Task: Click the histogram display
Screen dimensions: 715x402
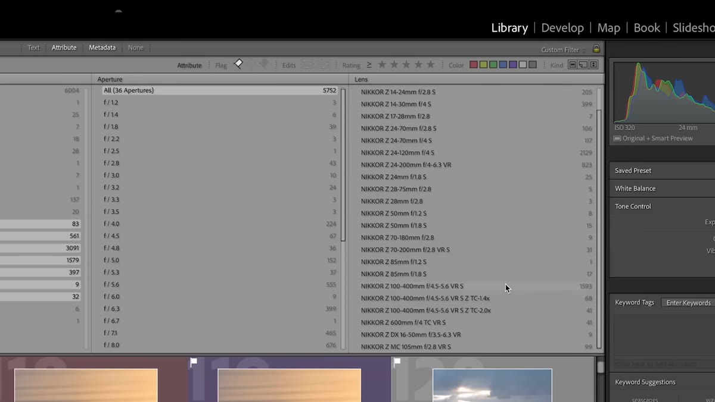Action: click(664, 92)
